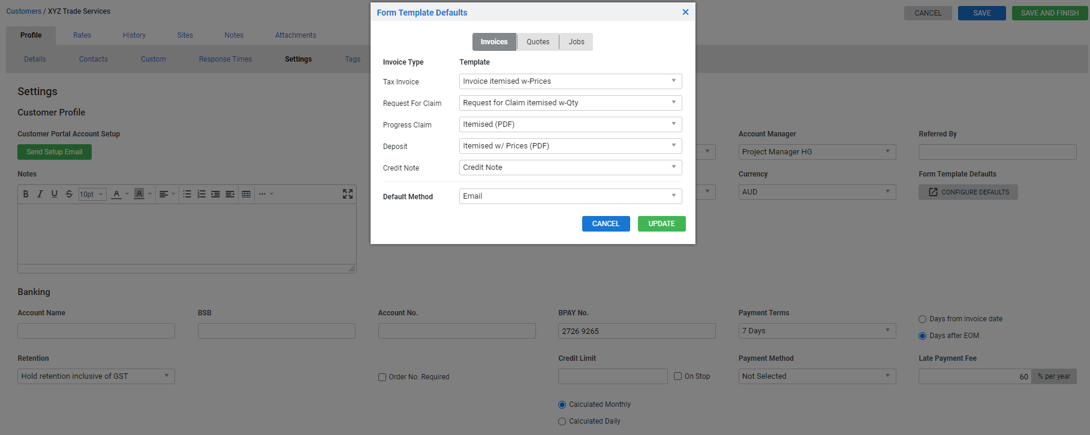Click Send Setup Email button
Viewport: 1090px width, 435px height.
55,152
